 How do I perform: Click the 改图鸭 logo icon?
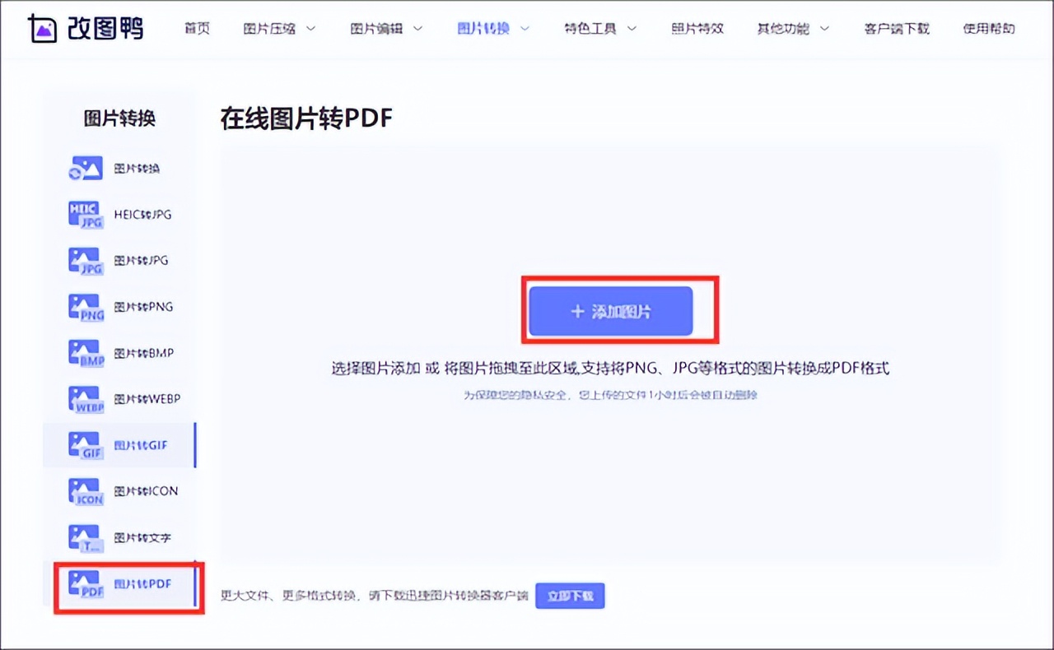(x=43, y=27)
